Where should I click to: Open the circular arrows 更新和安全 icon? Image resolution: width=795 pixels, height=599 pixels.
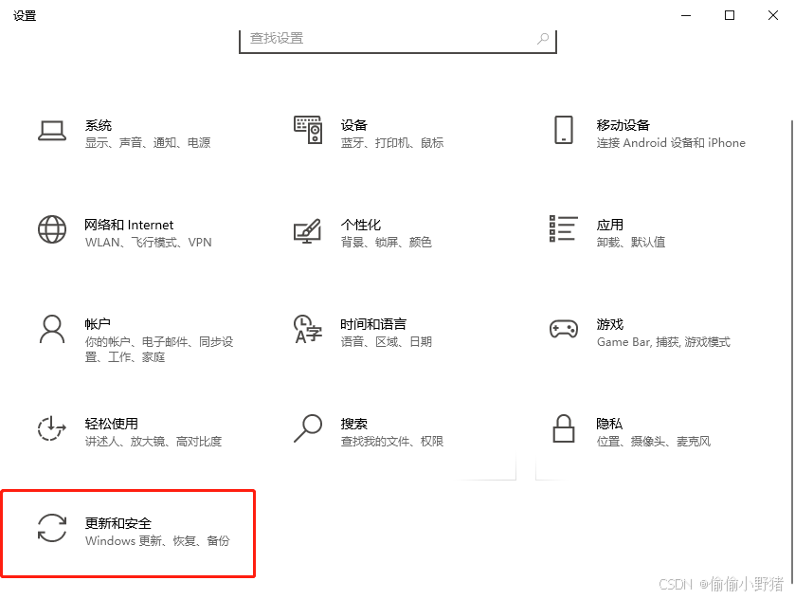[x=52, y=528]
